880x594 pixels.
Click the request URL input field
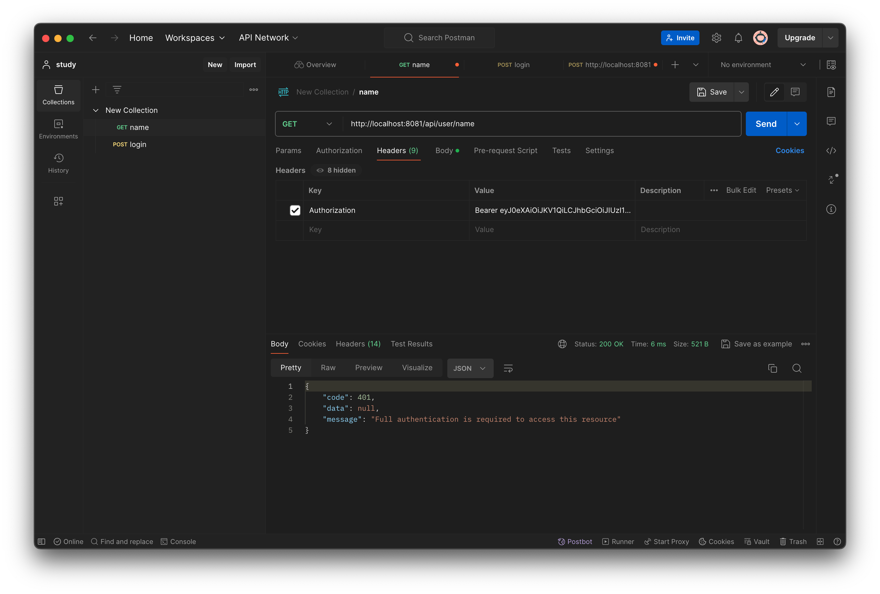542,124
